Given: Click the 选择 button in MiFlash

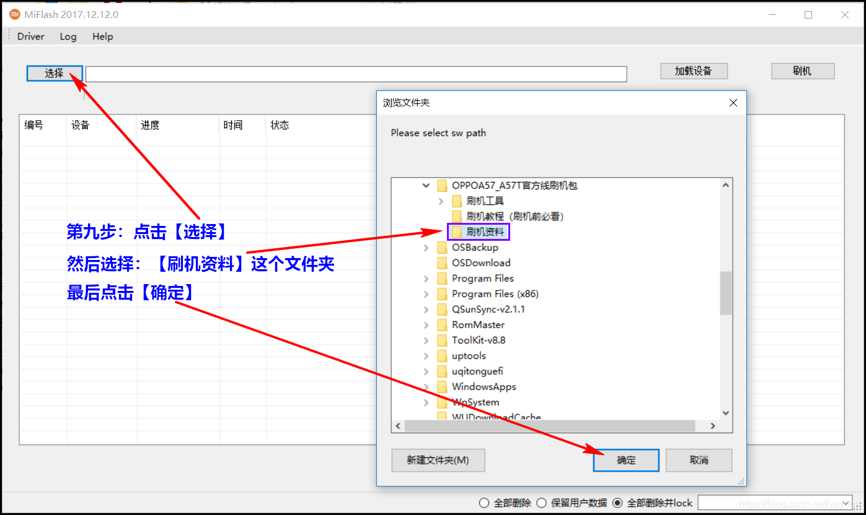Looking at the screenshot, I should point(55,73).
